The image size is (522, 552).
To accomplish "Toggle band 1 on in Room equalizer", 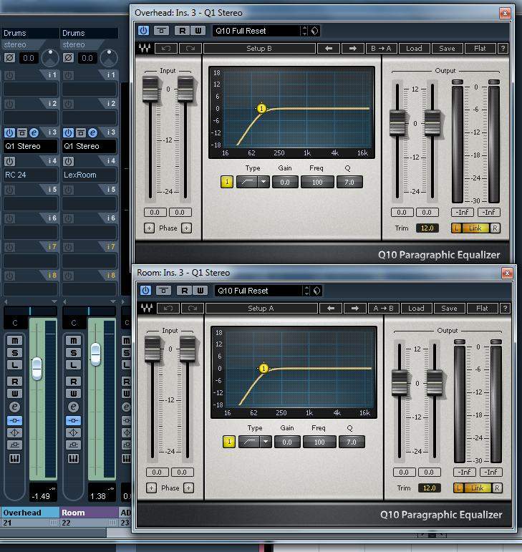I will 229,442.
